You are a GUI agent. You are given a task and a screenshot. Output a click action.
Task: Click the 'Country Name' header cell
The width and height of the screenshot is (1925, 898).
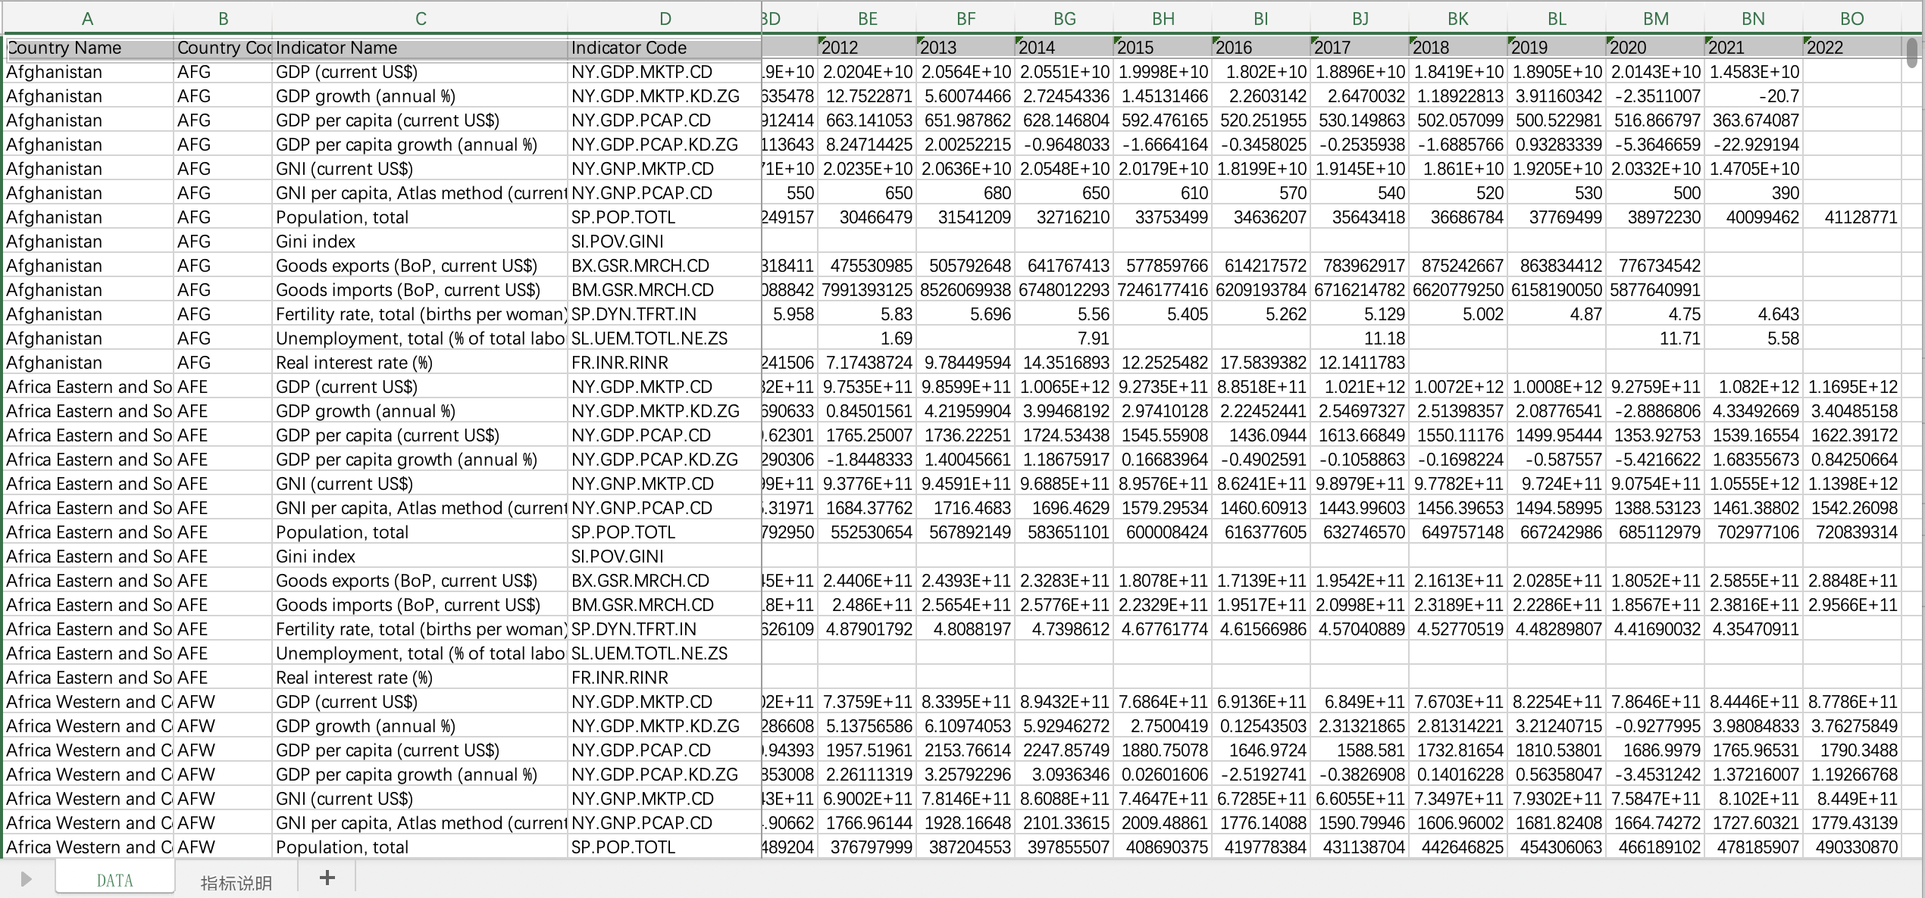89,48
